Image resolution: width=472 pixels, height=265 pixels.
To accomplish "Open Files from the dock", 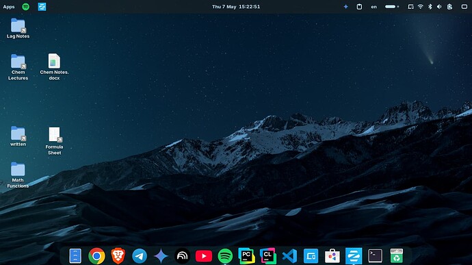I will (x=75, y=256).
